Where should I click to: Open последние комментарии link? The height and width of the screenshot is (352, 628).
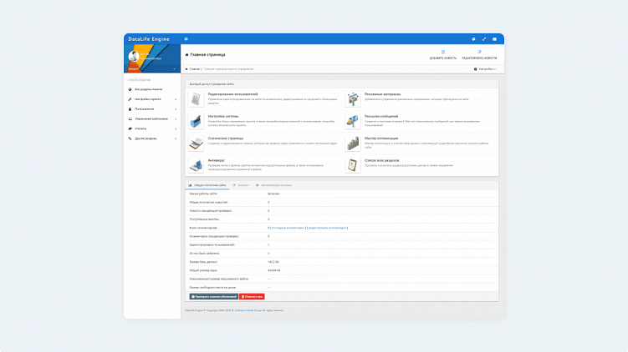pyautogui.click(x=288, y=228)
